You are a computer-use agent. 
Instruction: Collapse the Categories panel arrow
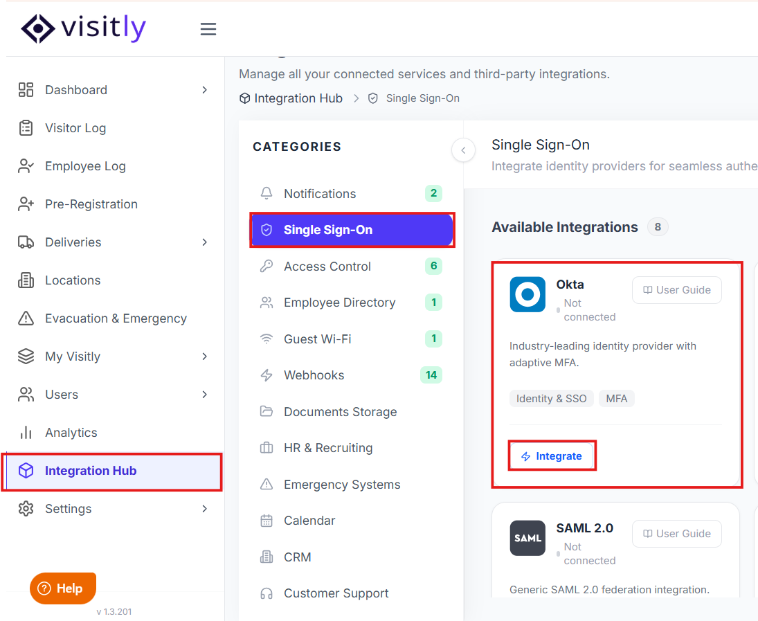(x=463, y=150)
